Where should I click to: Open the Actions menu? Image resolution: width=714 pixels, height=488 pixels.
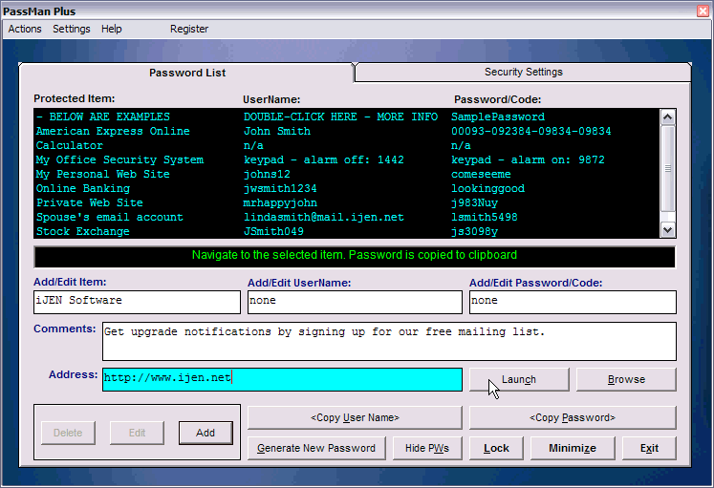(x=25, y=29)
